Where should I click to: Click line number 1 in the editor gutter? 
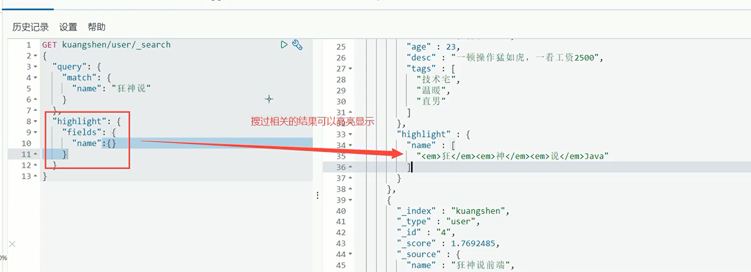point(29,45)
